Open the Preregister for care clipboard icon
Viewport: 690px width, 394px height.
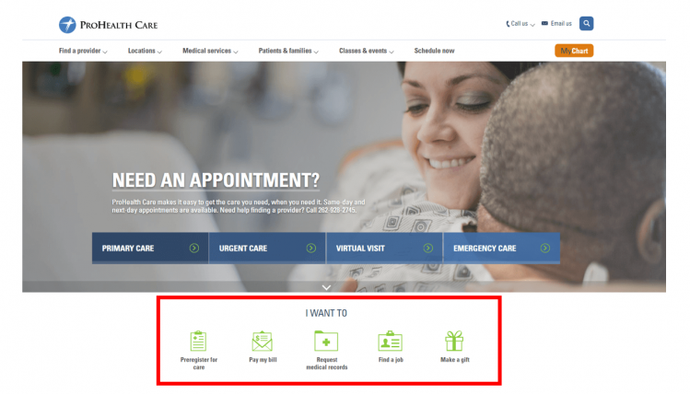click(x=198, y=341)
